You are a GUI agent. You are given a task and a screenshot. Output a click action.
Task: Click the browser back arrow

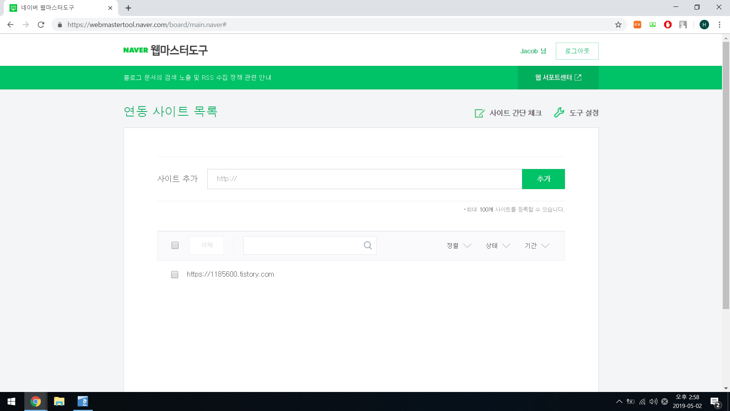click(10, 25)
